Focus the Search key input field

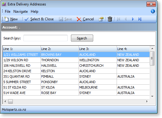pyautogui.click(x=45, y=38)
